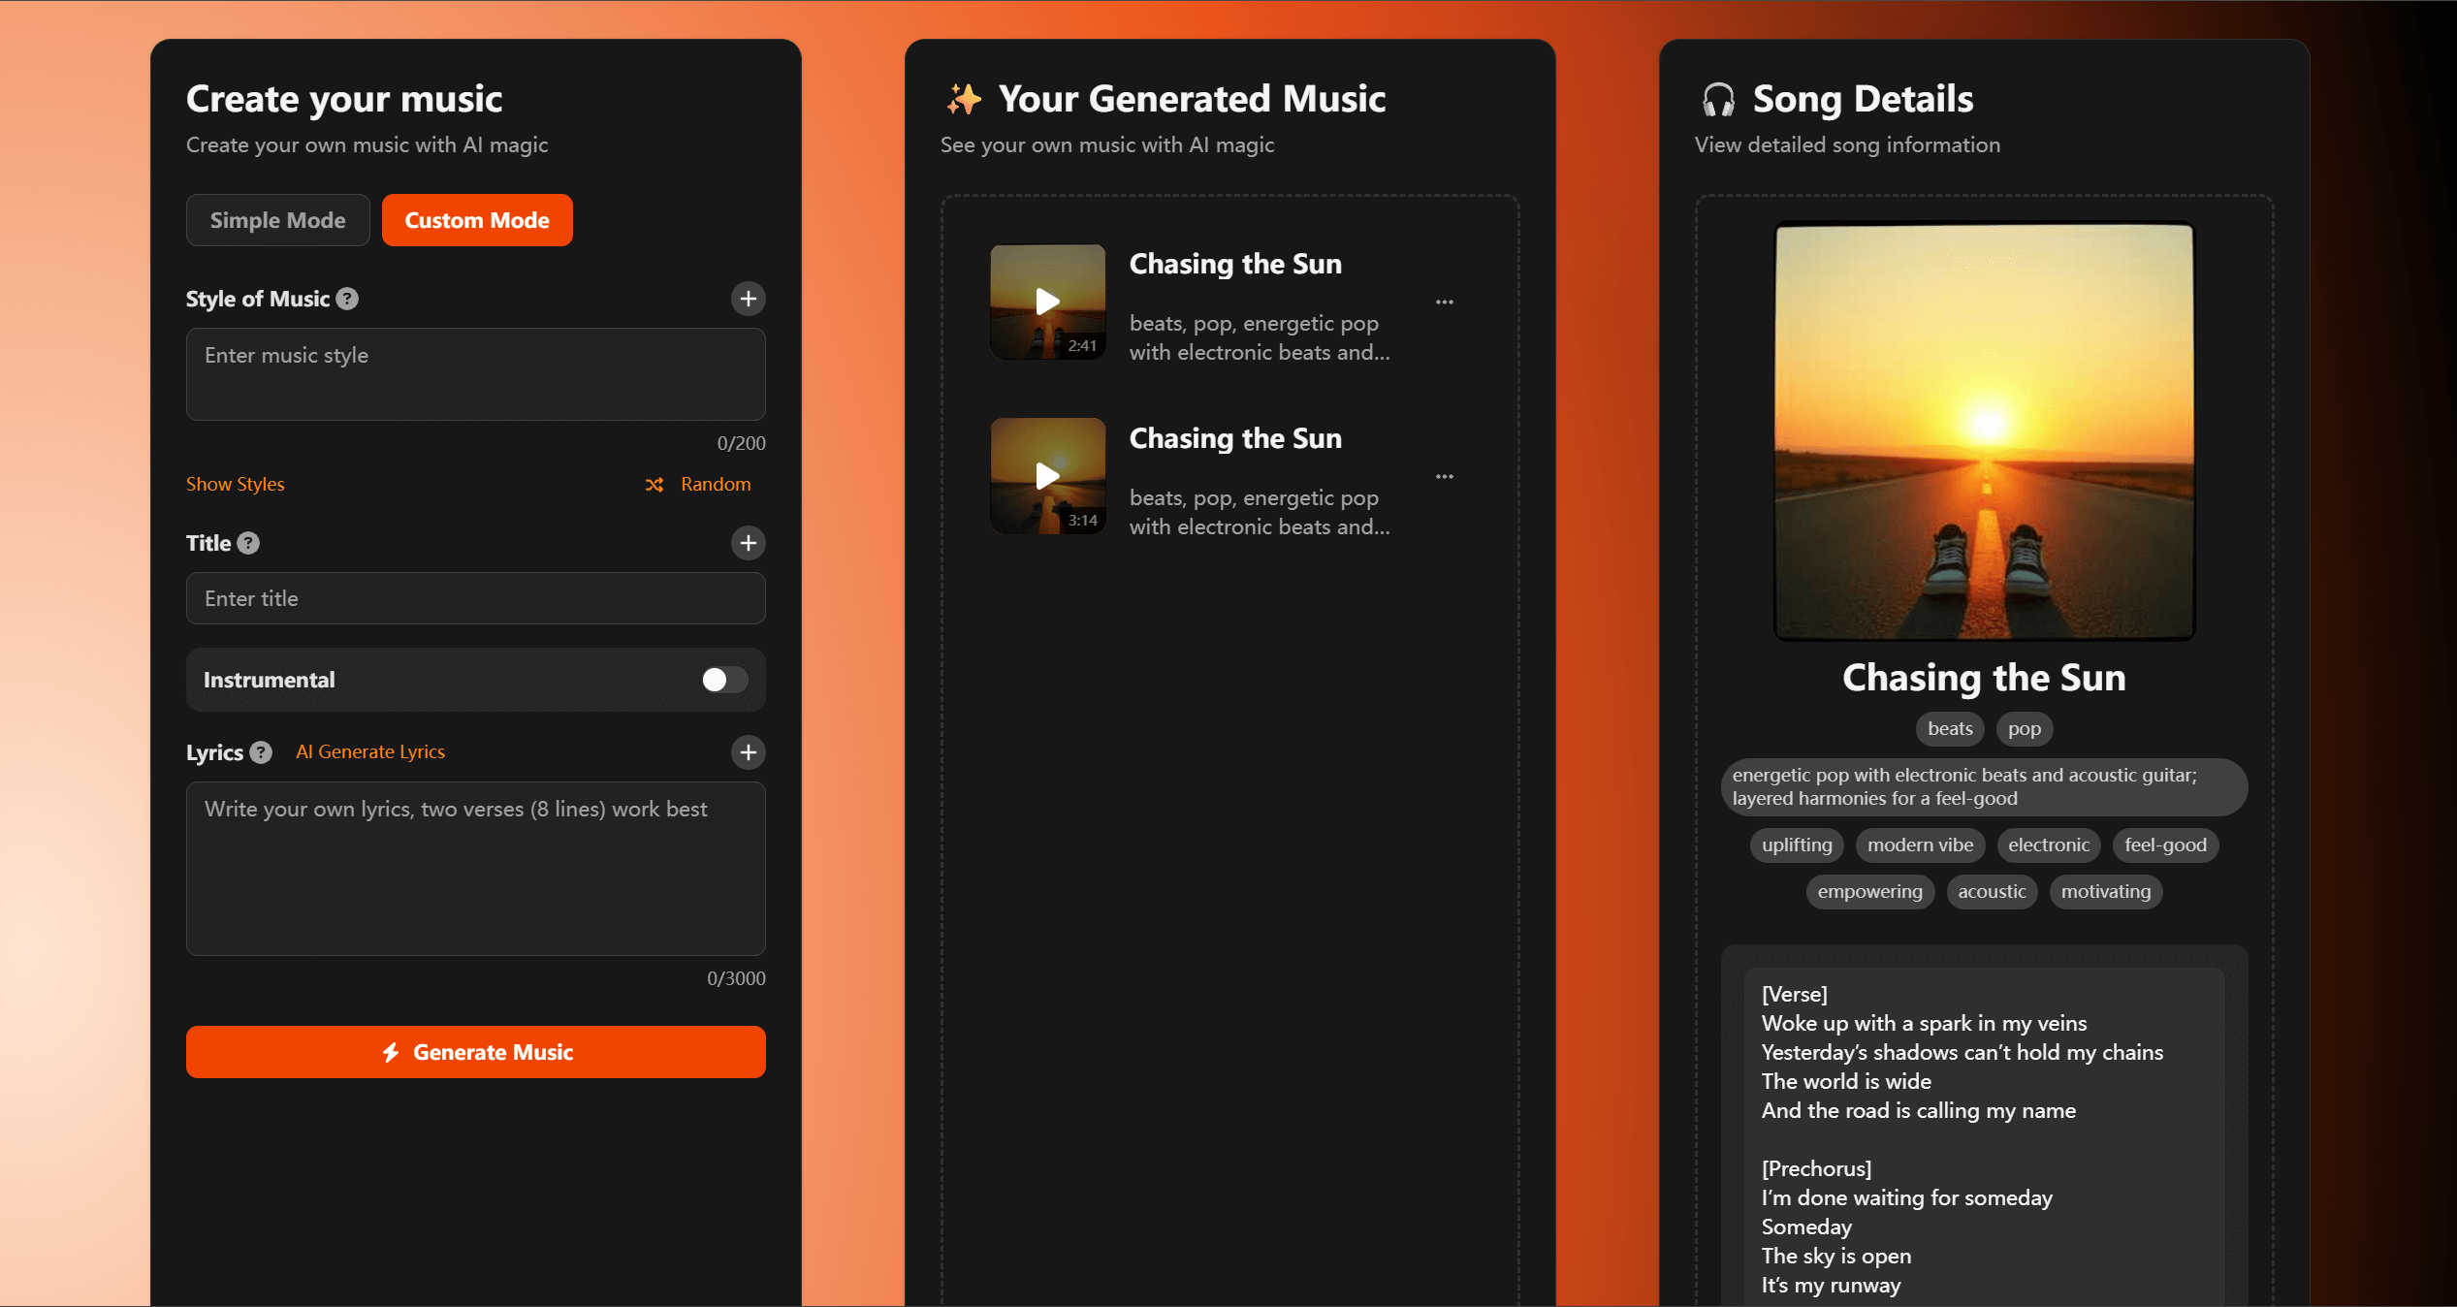Click the plus icon beside Title
This screenshot has width=2457, height=1307.
click(748, 543)
